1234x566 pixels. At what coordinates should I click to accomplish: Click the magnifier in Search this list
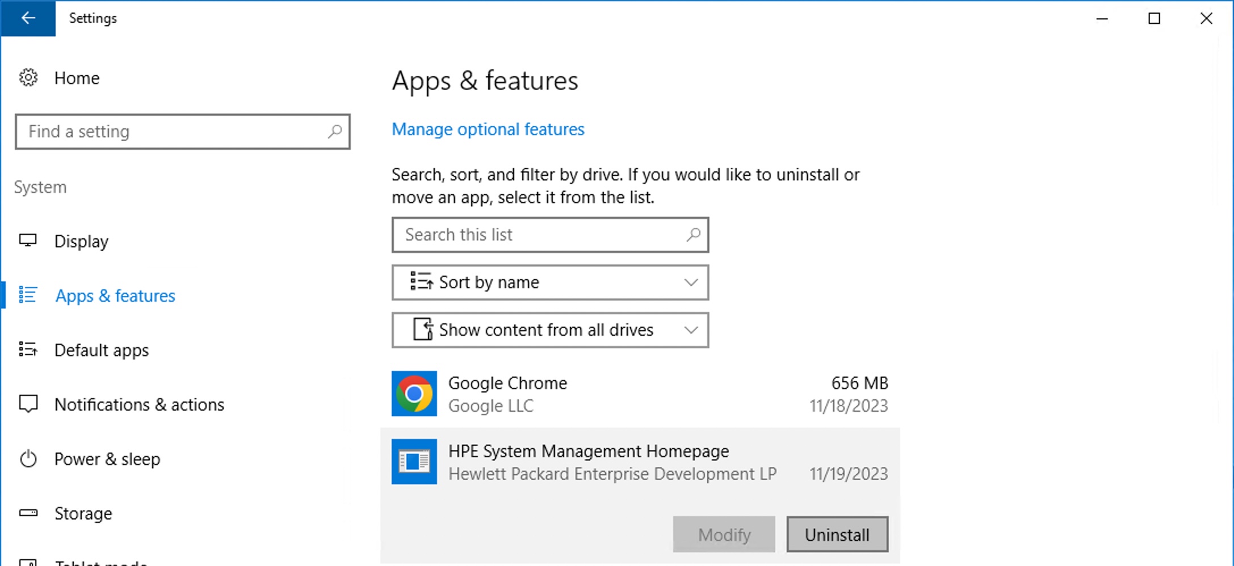(693, 235)
